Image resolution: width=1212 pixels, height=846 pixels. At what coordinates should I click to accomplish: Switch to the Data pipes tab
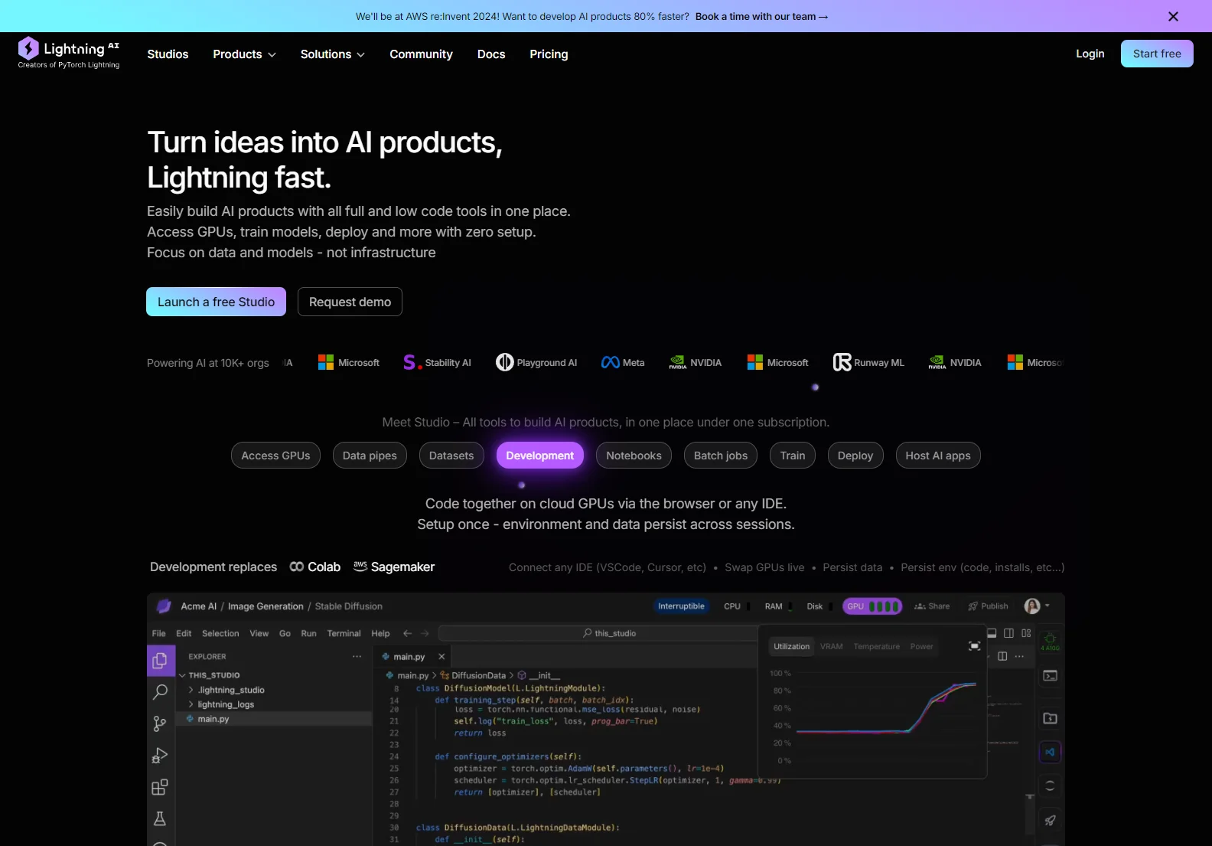(x=370, y=456)
